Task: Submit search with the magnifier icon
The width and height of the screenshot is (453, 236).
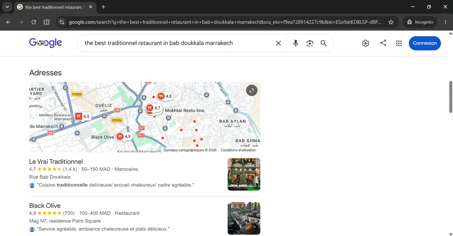Action: (x=323, y=43)
